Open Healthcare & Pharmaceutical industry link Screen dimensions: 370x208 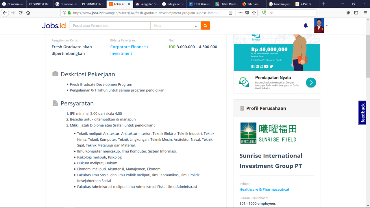tap(264, 190)
